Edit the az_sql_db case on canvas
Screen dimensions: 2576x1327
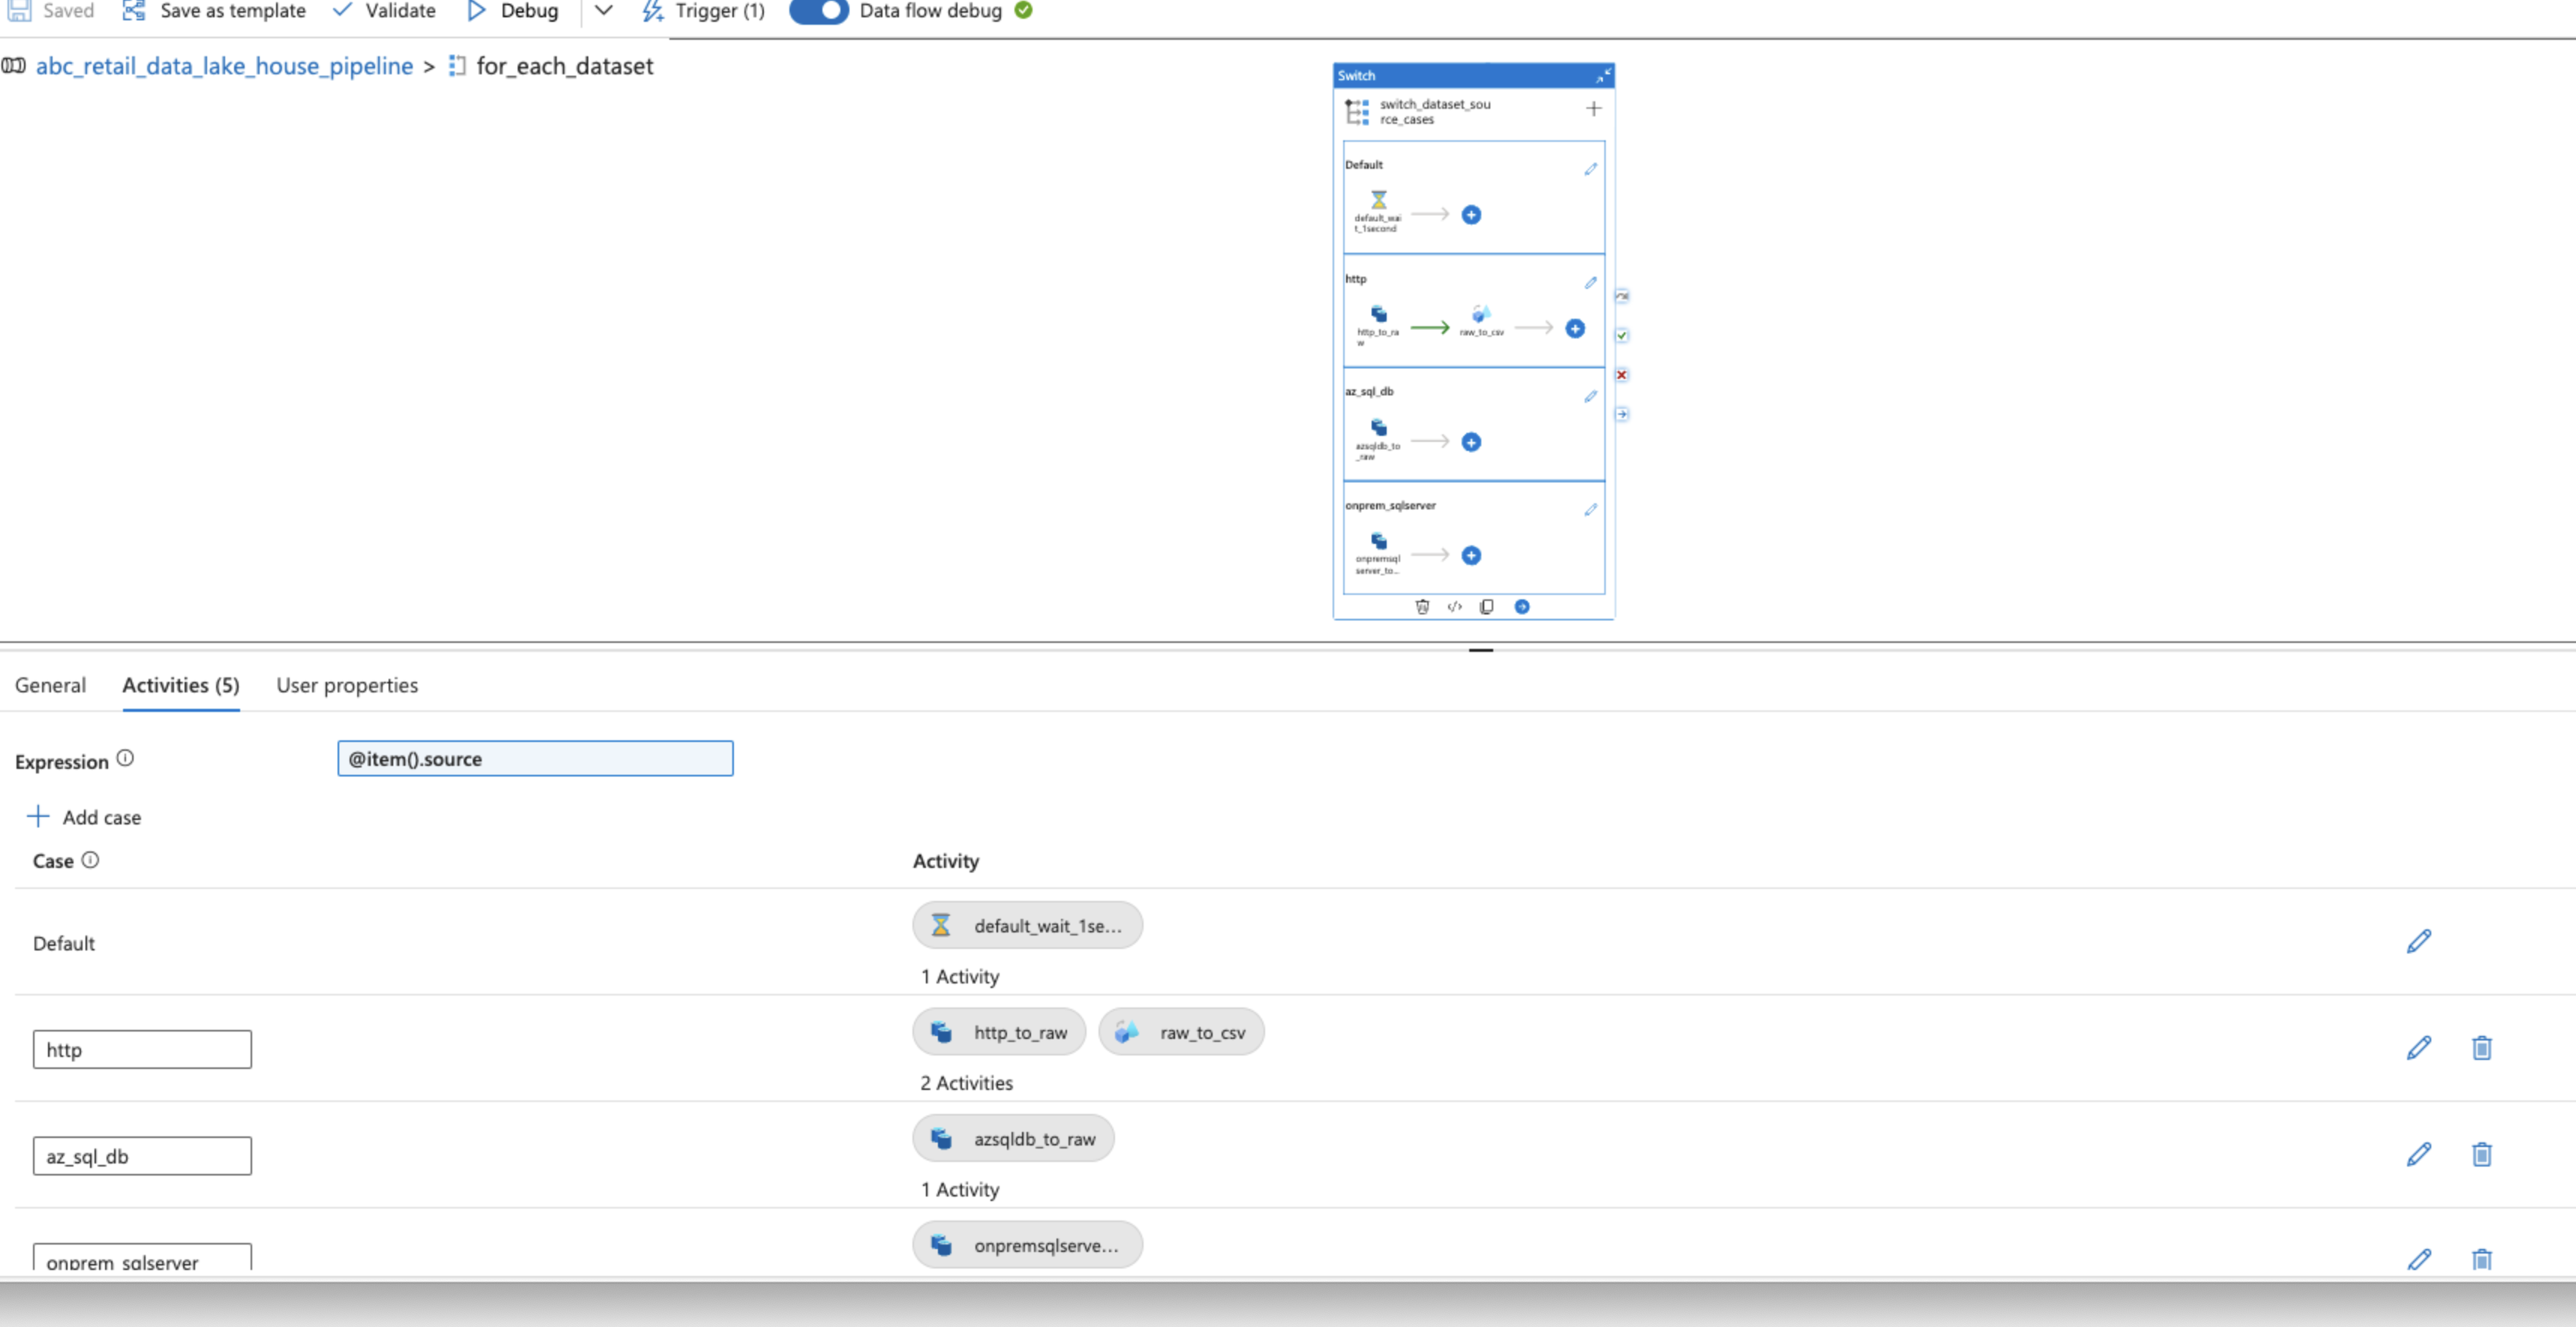(1590, 397)
